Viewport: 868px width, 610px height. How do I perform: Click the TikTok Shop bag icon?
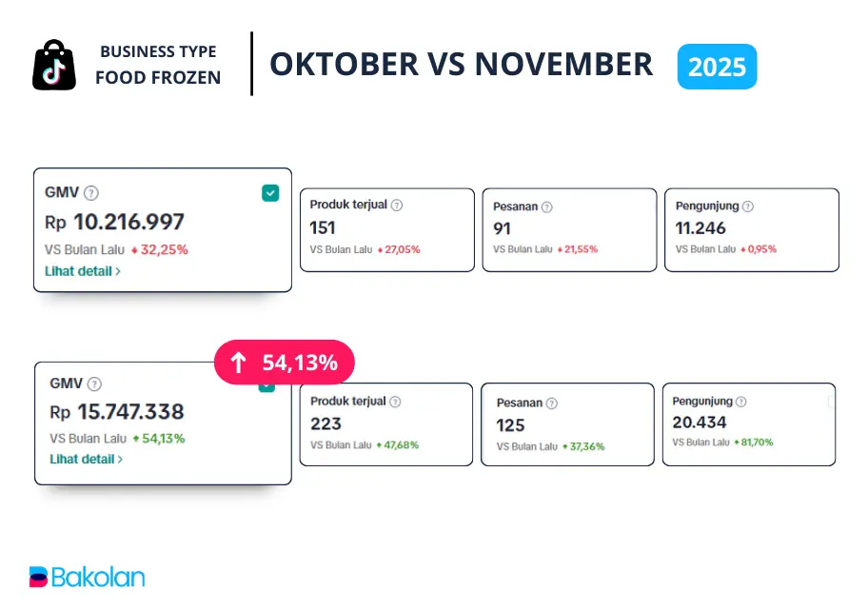click(54, 66)
